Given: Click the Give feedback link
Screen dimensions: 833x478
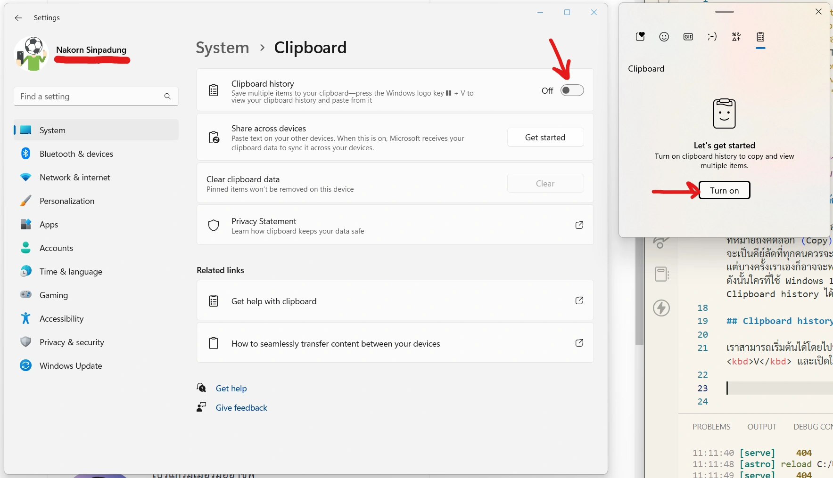Looking at the screenshot, I should (241, 408).
